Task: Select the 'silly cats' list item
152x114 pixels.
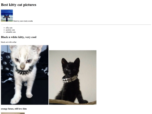Action: (x=9, y=28)
